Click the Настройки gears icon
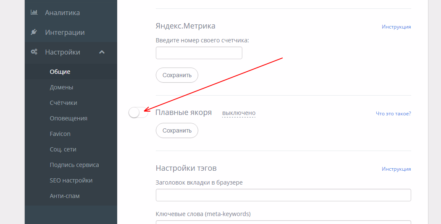Viewport: 441px width, 224px height. click(34, 52)
